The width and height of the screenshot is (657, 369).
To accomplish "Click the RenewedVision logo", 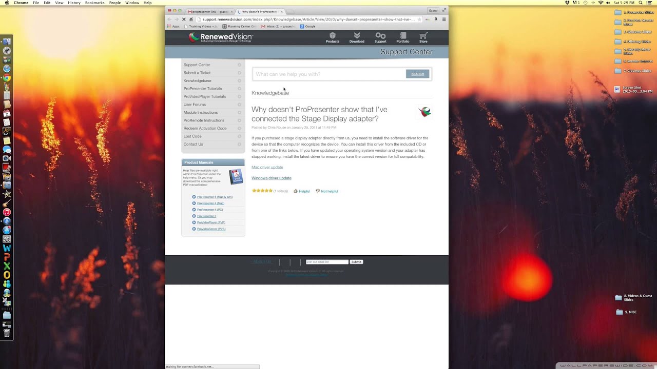I will [x=221, y=37].
